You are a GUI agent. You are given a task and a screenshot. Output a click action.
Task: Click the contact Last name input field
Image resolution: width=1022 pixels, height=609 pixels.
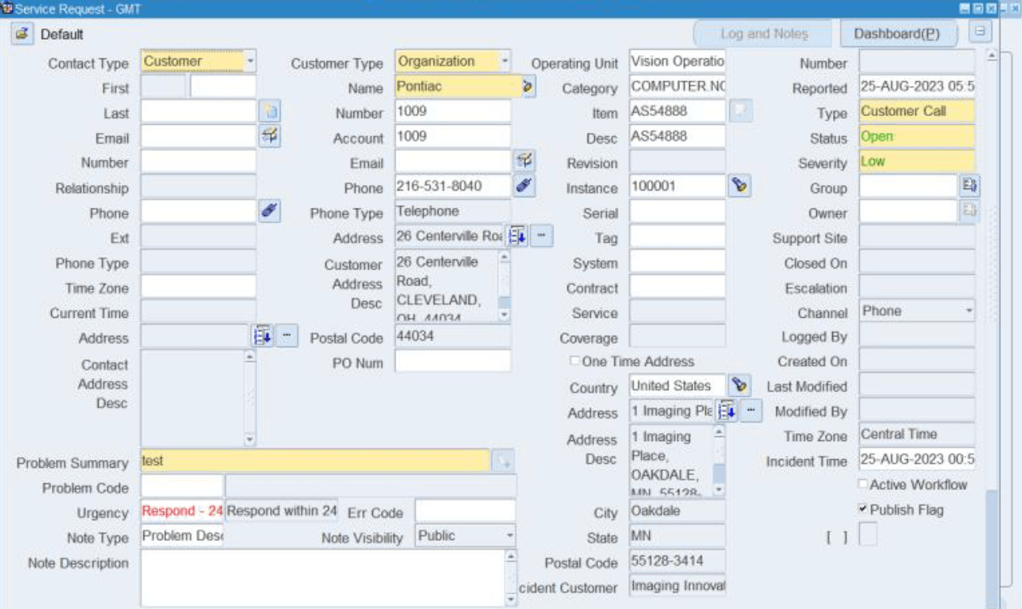tap(199, 112)
